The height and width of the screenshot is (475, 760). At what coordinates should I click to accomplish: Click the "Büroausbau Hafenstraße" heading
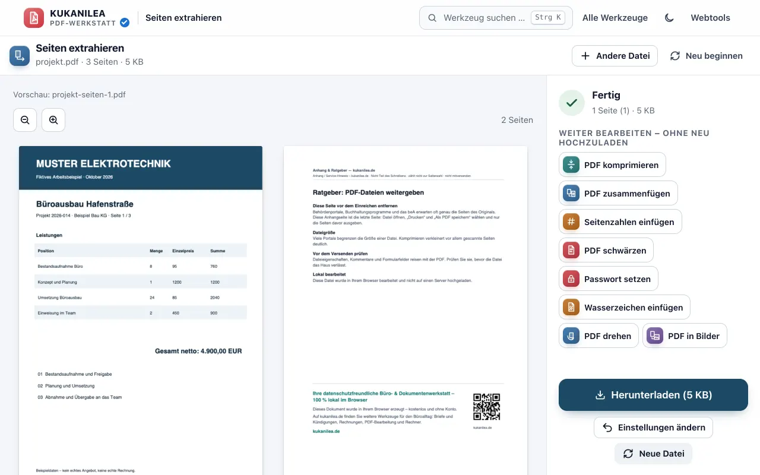pos(85,204)
